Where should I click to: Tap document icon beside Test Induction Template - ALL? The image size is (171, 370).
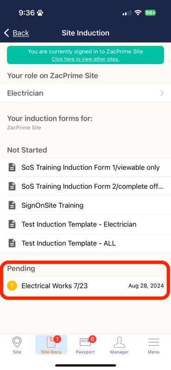(12, 243)
